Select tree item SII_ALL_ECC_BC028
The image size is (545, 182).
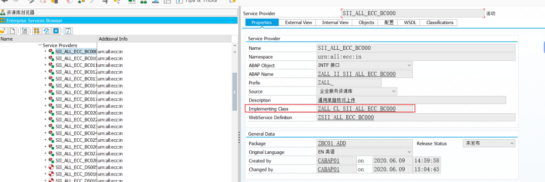(x=76, y=160)
